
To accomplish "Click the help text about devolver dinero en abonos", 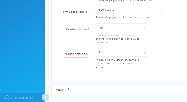I will pyautogui.click(x=118, y=39).
